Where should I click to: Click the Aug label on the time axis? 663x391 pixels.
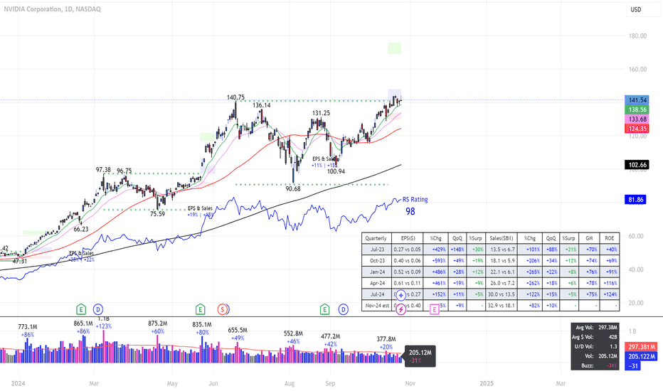coord(290,383)
